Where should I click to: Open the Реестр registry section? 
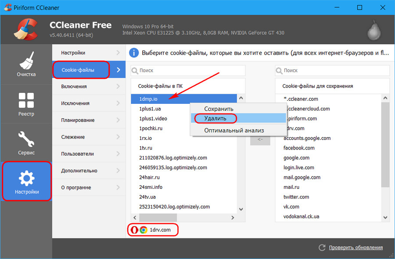[26, 103]
